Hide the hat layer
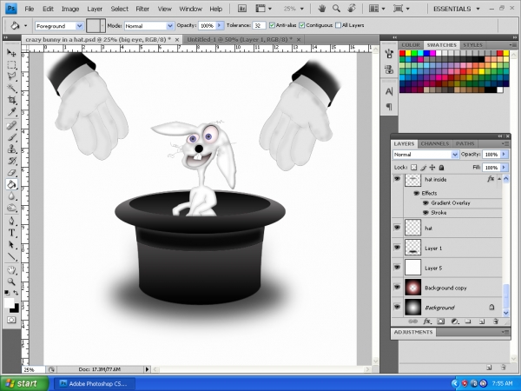The image size is (521, 391). click(x=397, y=228)
